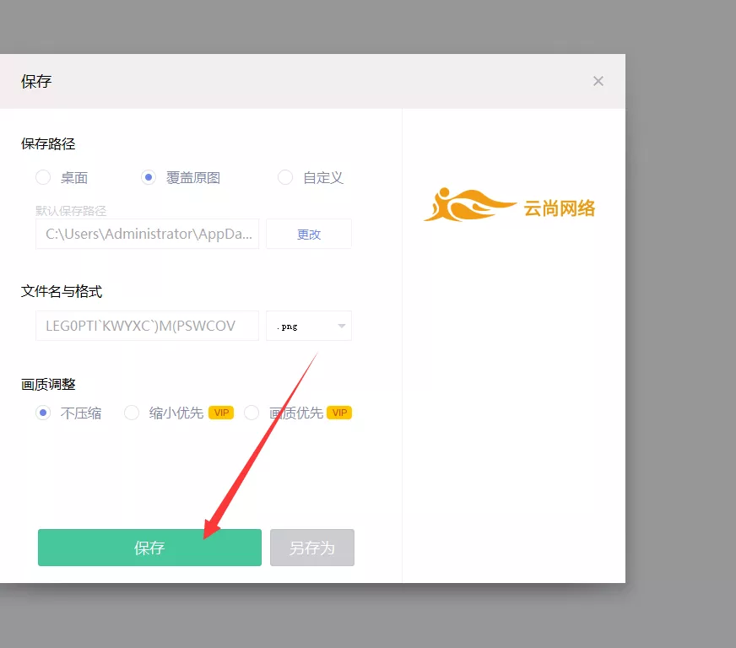Click VIP badge beside 画质优先

pos(339,413)
